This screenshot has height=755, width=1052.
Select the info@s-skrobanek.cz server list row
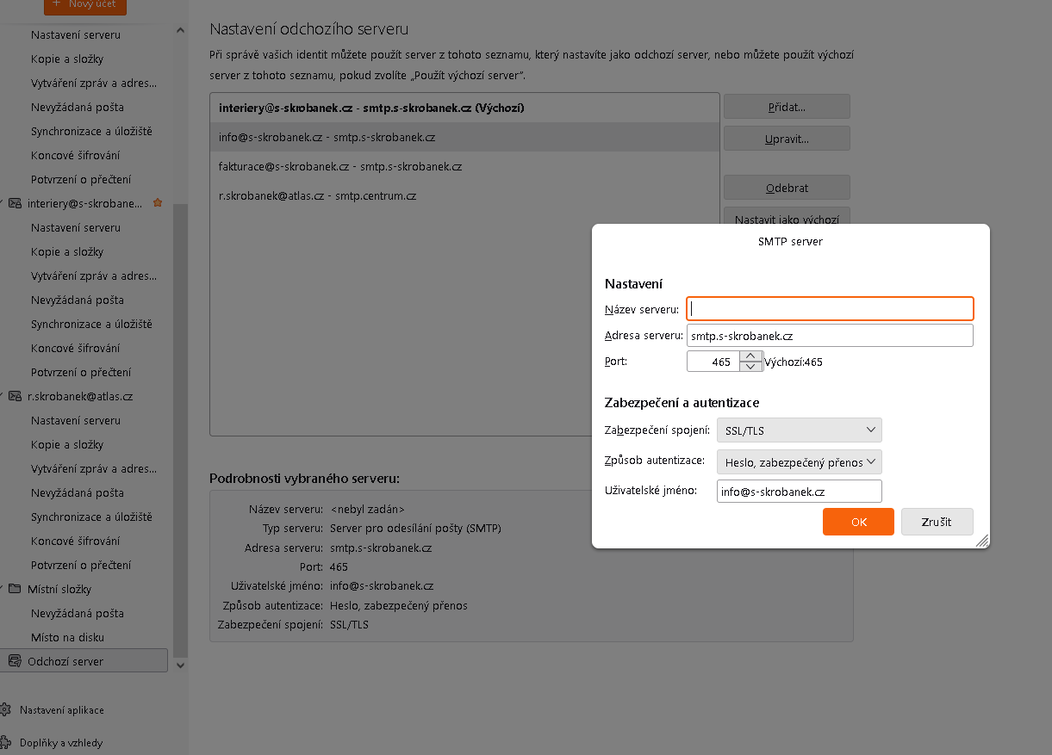(x=464, y=137)
